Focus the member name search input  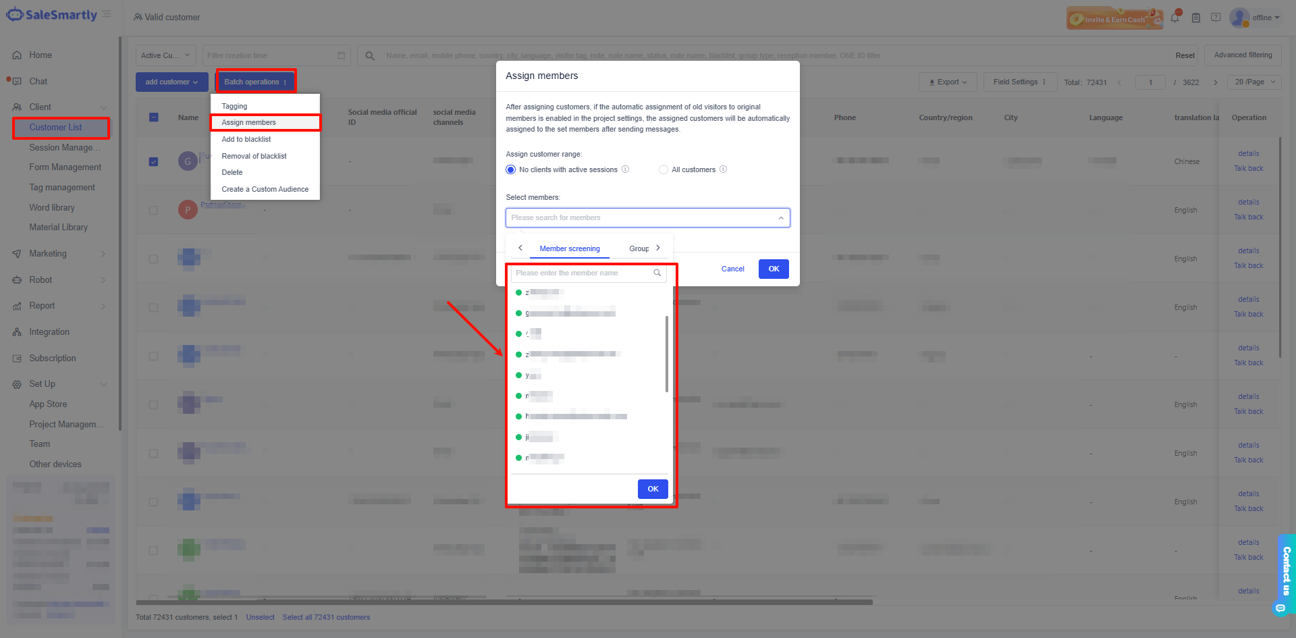580,273
